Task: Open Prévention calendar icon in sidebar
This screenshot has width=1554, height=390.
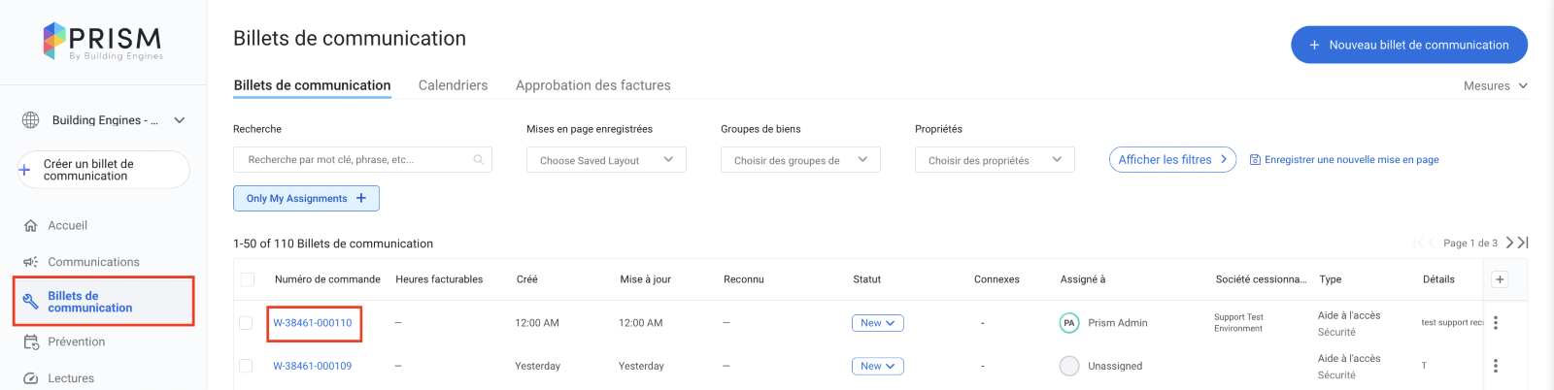Action: (30, 342)
